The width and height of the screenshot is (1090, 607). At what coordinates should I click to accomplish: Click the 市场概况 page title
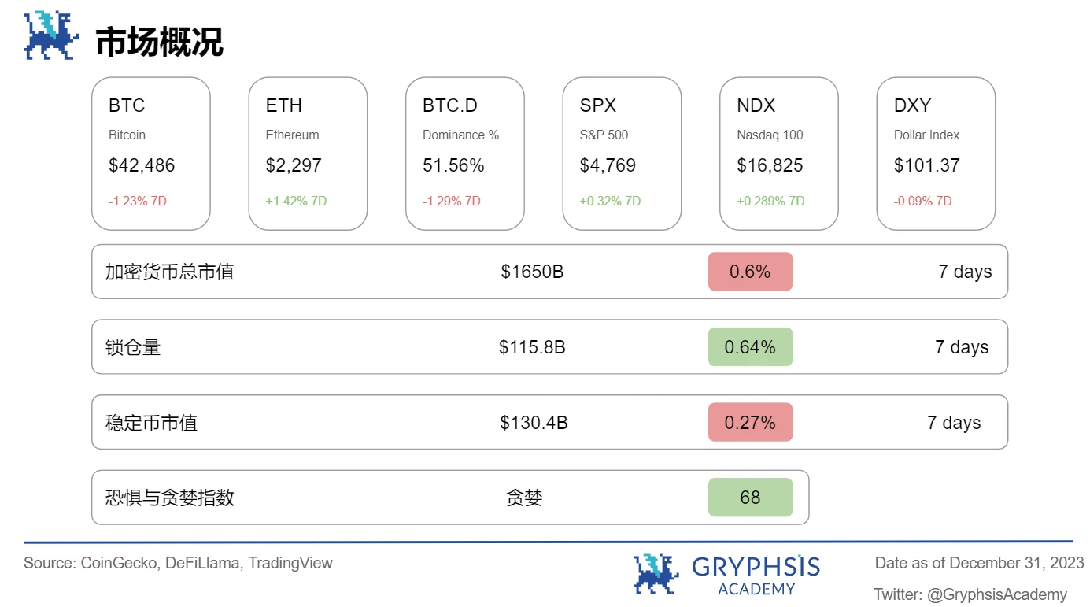point(160,42)
